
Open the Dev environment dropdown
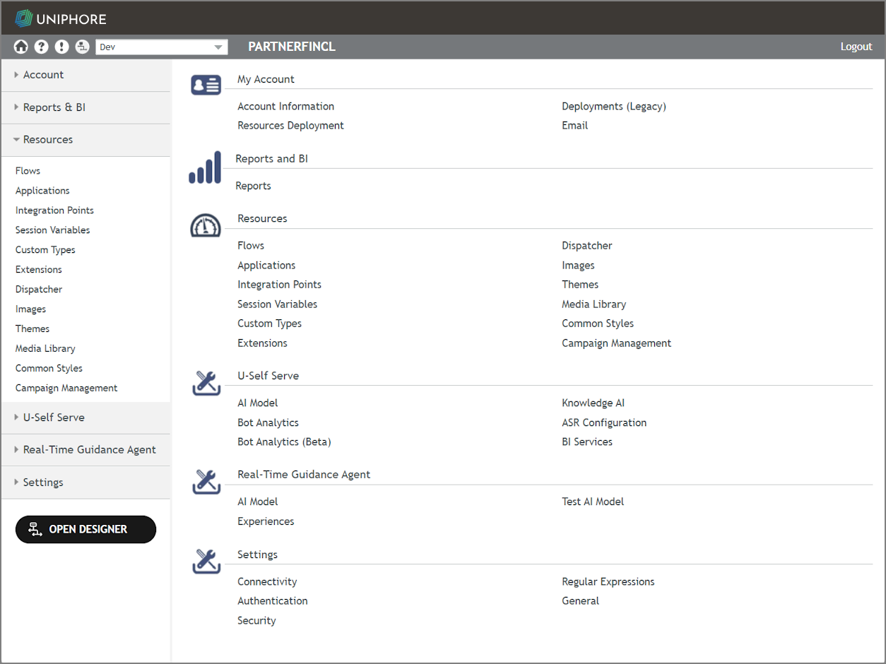coord(162,47)
